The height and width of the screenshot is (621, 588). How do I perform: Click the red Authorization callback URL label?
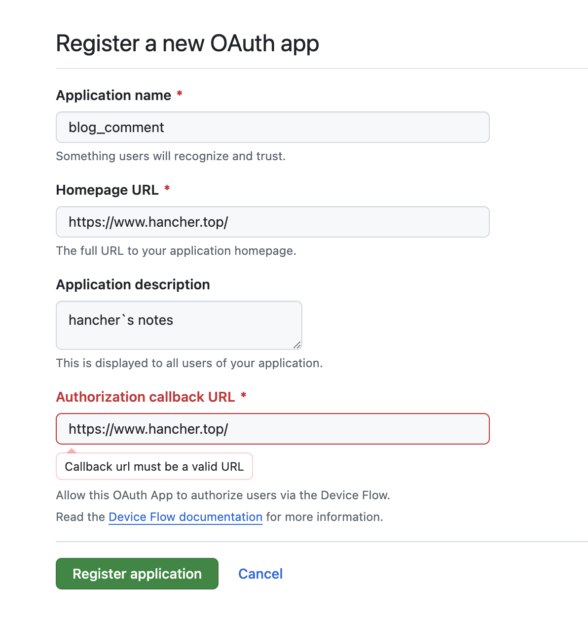tap(146, 397)
